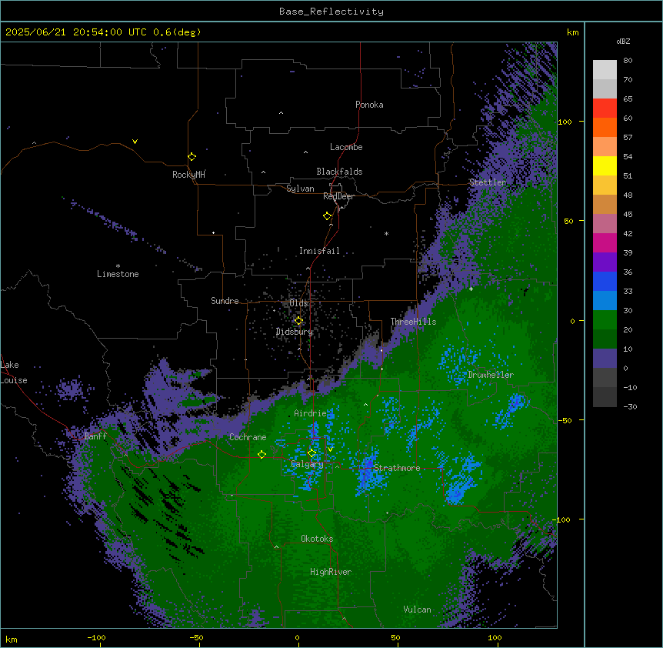The width and height of the screenshot is (663, 648).
Task: Select the slate-purple 10-0 dBZ swatch
Action: pyautogui.click(x=605, y=359)
